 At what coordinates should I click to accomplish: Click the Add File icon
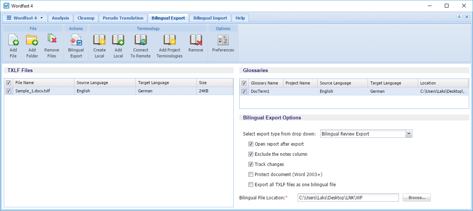click(x=14, y=40)
